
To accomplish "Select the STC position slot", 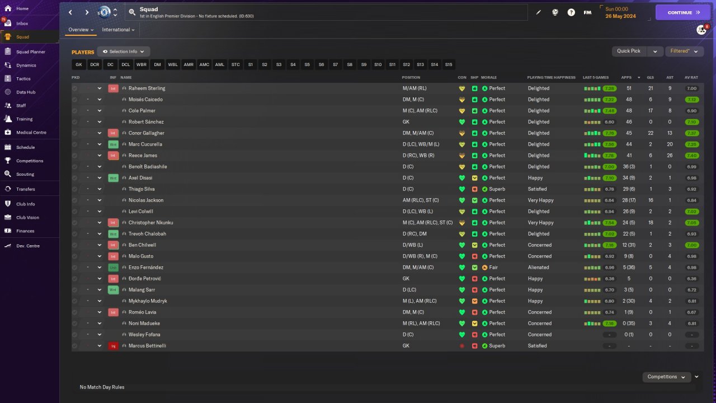I will [235, 65].
